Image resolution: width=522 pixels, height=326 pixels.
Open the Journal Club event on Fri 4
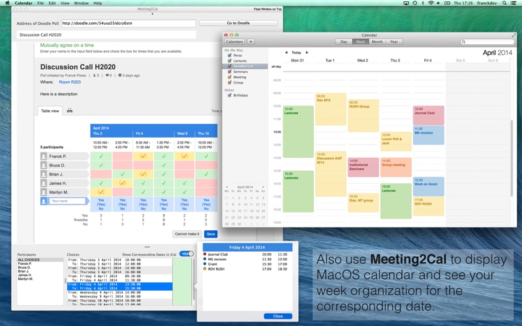[429, 115]
